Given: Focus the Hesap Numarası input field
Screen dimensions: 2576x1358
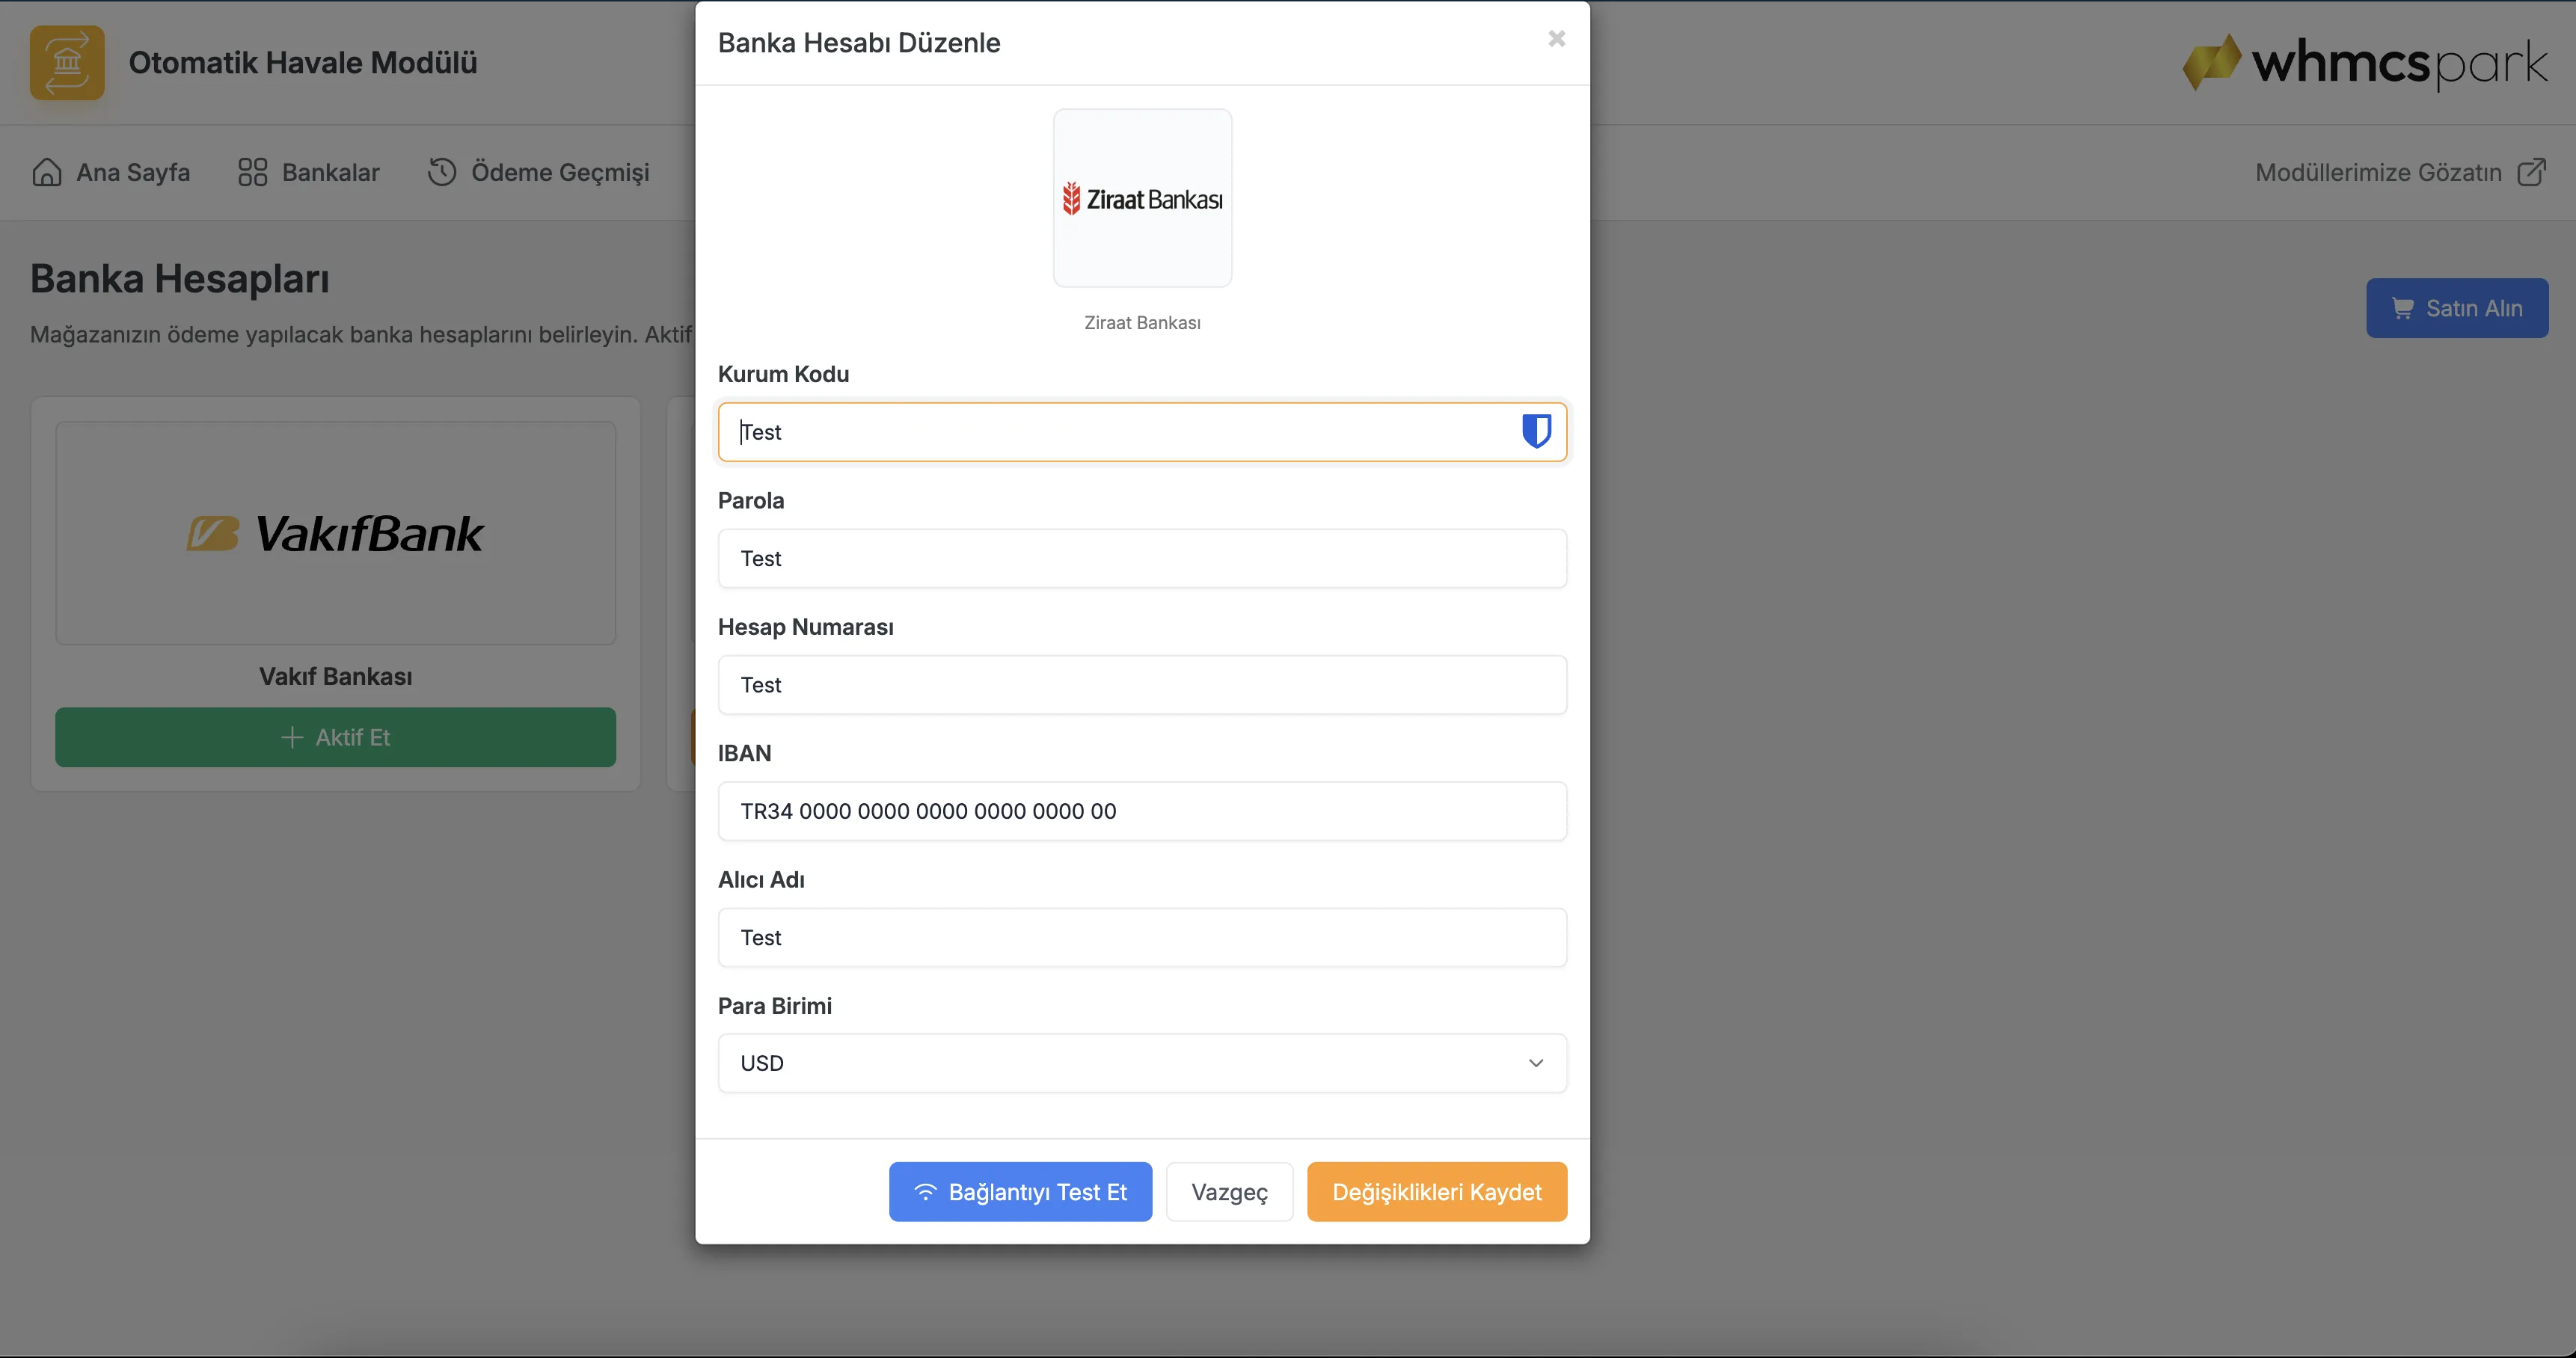Looking at the screenshot, I should click(x=1142, y=685).
